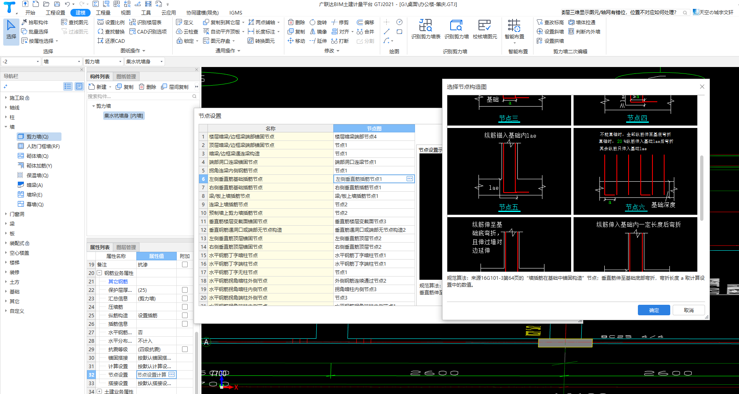The width and height of the screenshot is (739, 394).
Task: Confirm with the 确定 button
Action: [654, 310]
